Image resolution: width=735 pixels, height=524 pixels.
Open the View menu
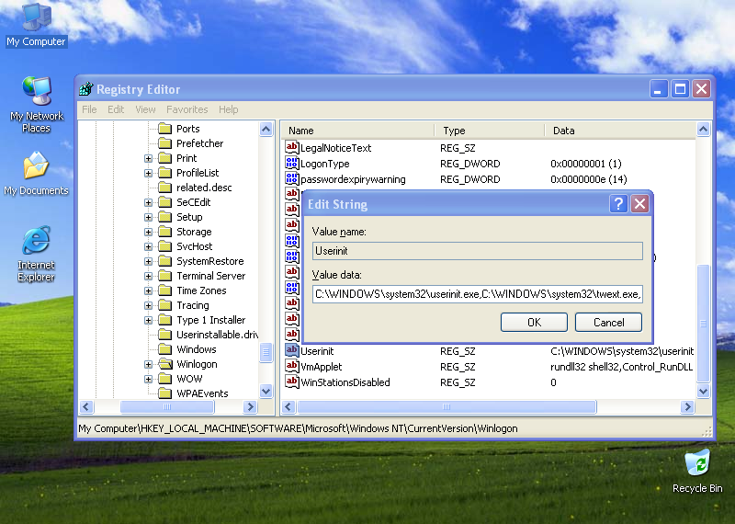coord(145,109)
